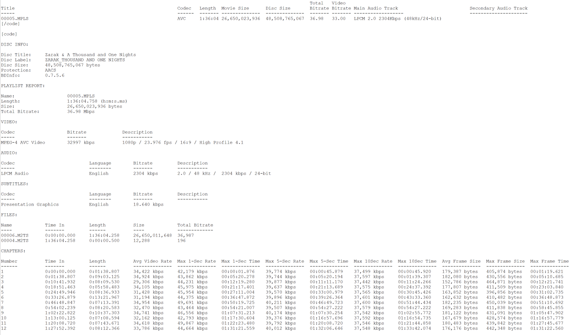Select the AACS protection value
Viewport: 570px width, 335px height.
coord(50,70)
